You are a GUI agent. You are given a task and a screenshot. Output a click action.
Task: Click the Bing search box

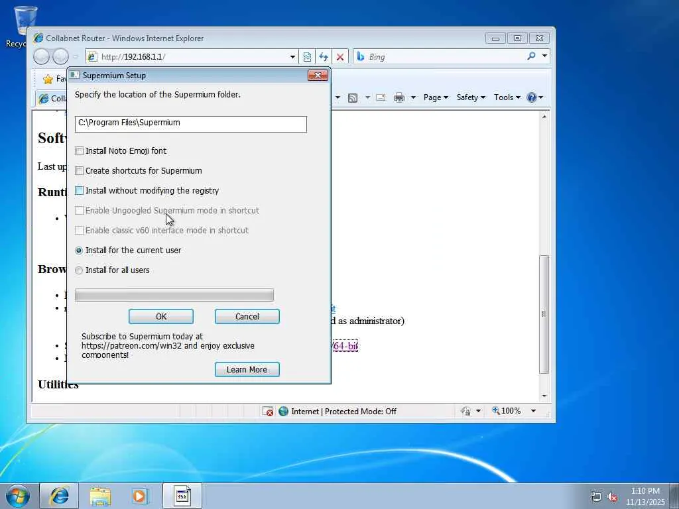446,57
